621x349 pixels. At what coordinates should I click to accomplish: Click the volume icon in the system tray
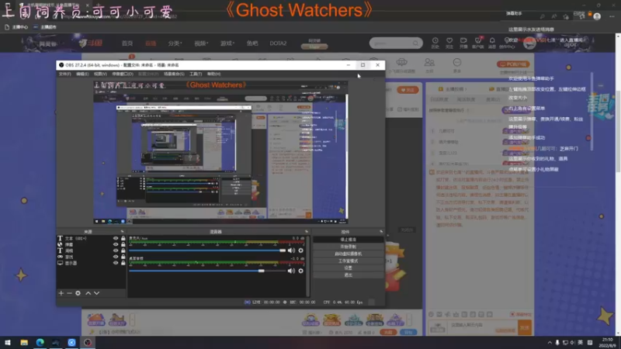[x=573, y=342]
